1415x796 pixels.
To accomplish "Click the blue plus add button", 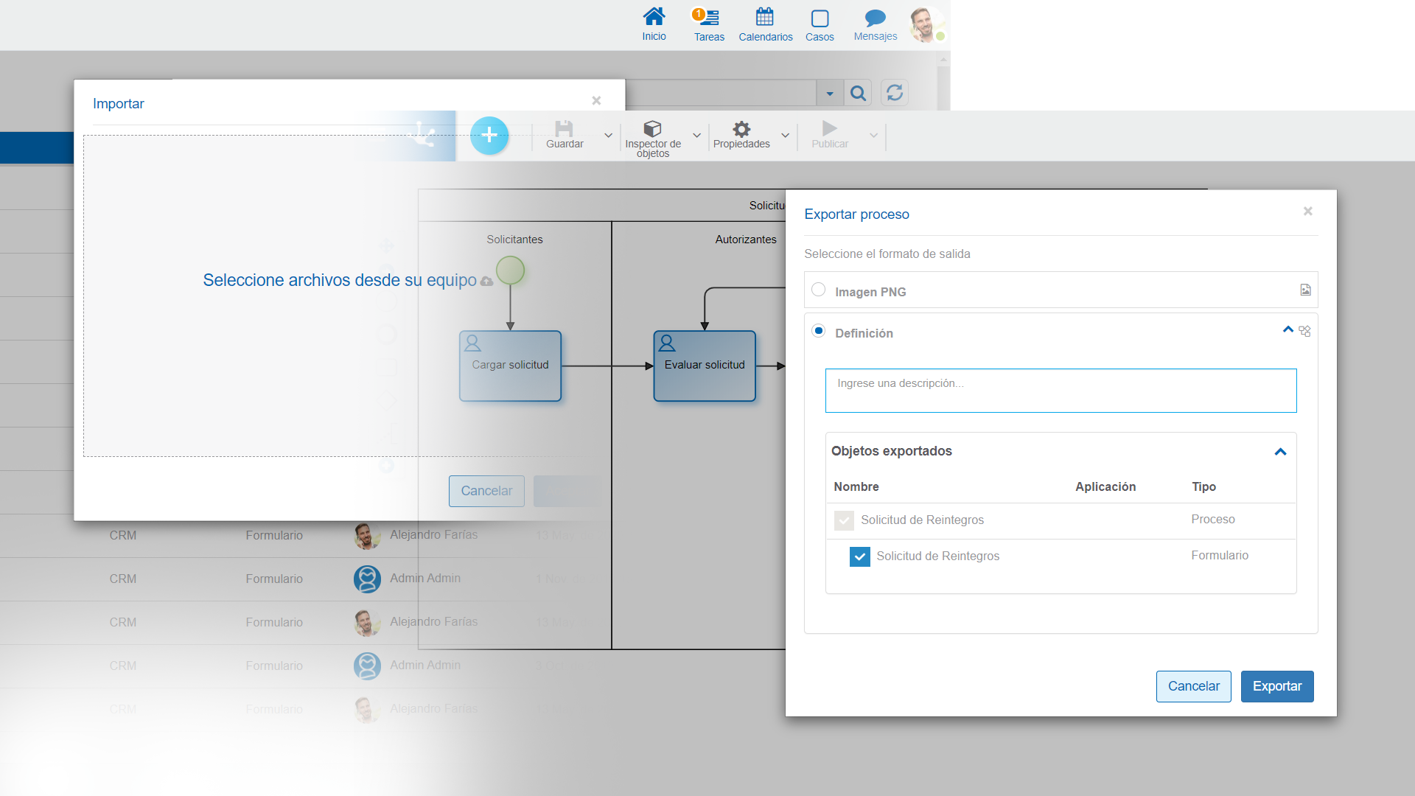I will click(x=489, y=136).
